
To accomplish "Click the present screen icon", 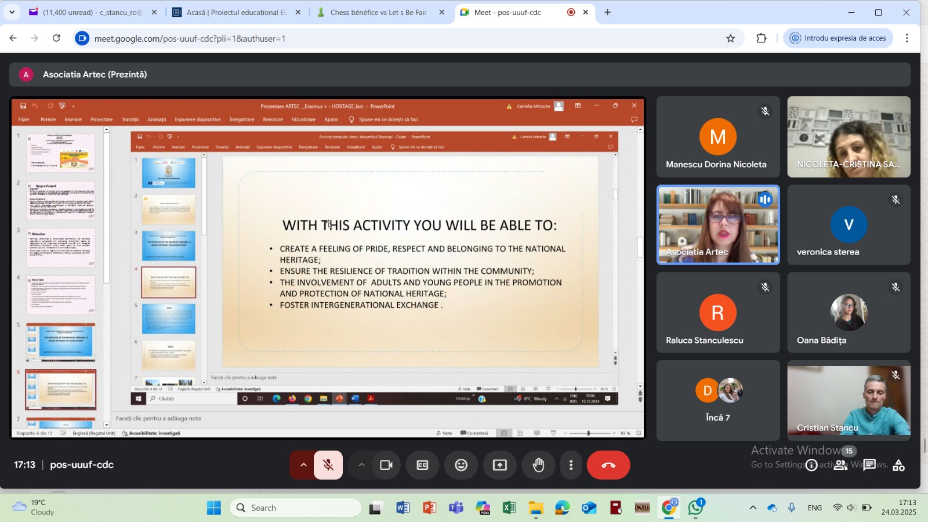I will 499,465.
